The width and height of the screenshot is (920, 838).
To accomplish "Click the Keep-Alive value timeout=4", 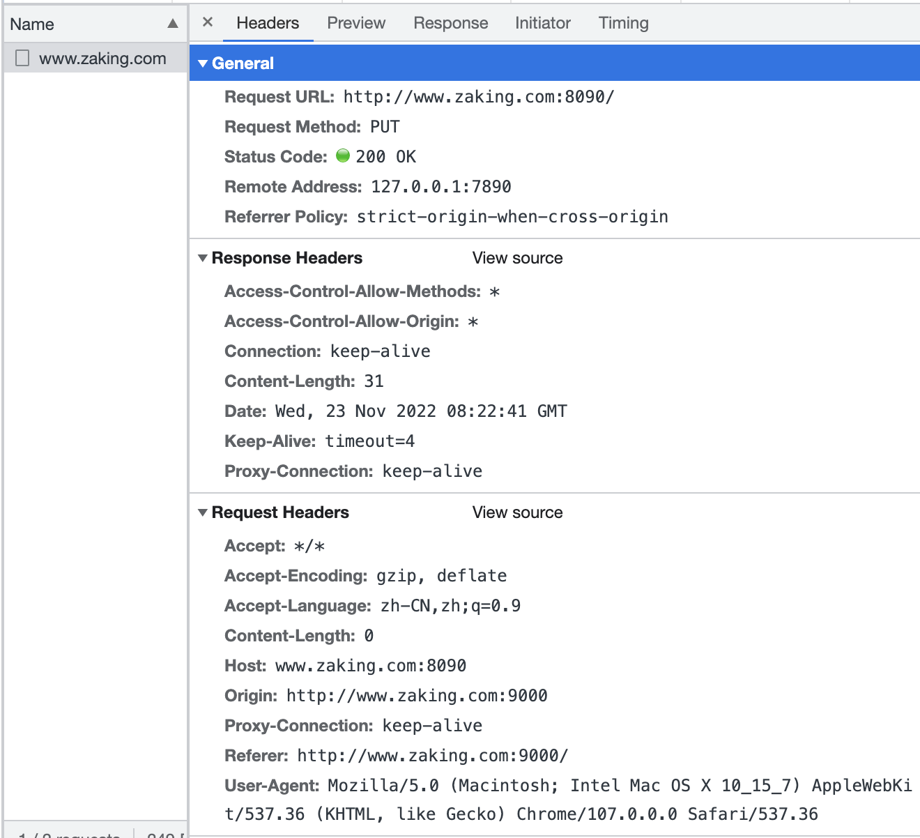I will (370, 441).
